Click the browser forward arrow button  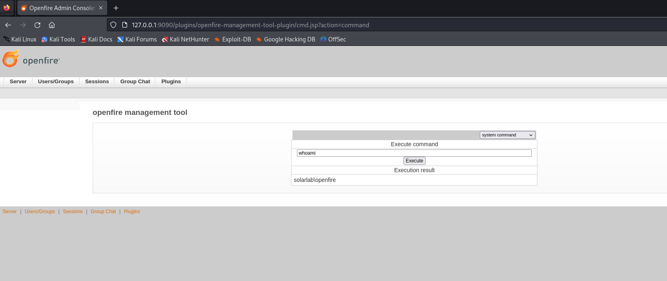click(23, 25)
